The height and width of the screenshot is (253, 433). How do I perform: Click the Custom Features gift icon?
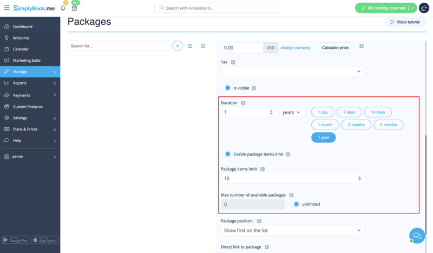(x=6, y=106)
